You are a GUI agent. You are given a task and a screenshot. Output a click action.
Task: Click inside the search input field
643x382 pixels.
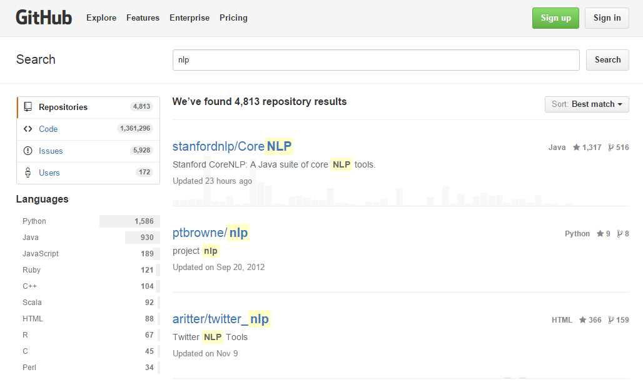pyautogui.click(x=375, y=59)
